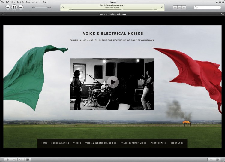This screenshot has height=162, width=225.
Task: Toggle the iTunes sidebar panel button
Action: click(x=217, y=160)
